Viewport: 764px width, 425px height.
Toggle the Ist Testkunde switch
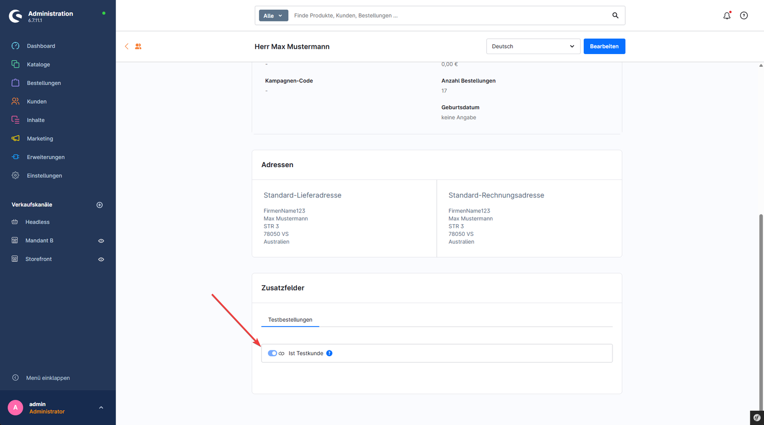click(x=272, y=353)
